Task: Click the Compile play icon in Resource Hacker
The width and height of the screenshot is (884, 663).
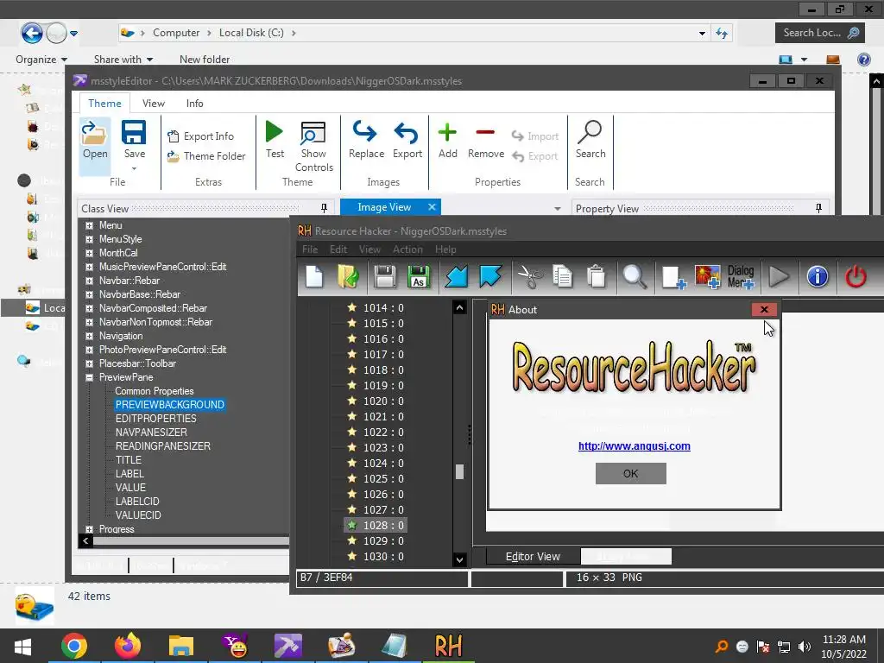Action: coord(780,277)
